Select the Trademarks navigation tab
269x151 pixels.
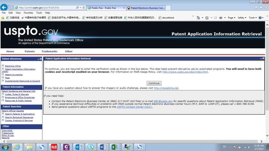pos(49,51)
